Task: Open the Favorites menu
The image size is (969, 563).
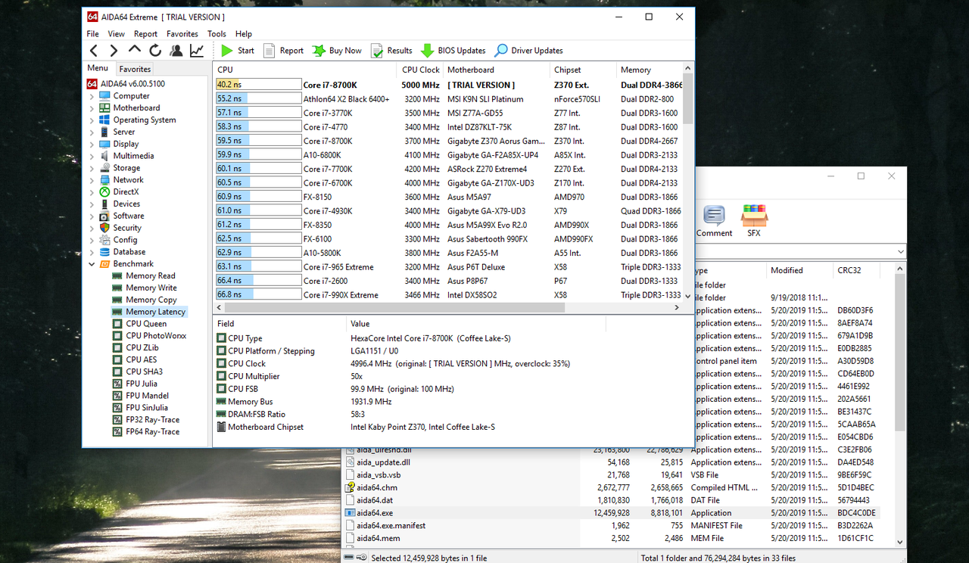Action: pos(182,34)
